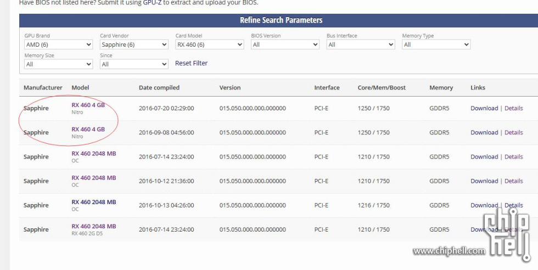Open RX 460 4 GB model compiled 2016-09-08
Screen dimensions: 538x270
pos(88,130)
